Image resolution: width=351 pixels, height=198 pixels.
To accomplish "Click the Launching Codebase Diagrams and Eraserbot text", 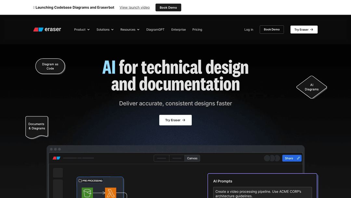I will [x=75, y=7].
